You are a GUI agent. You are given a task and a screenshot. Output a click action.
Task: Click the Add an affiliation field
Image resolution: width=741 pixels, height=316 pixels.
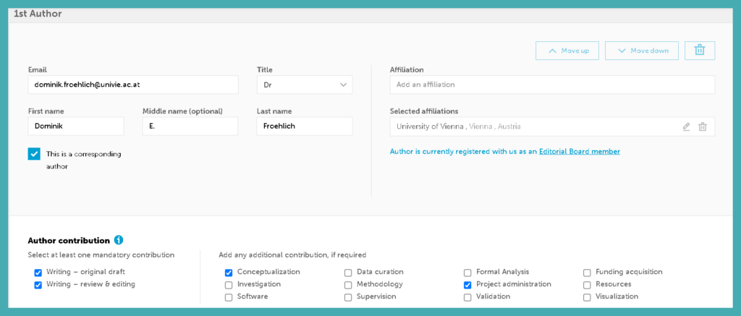point(551,85)
